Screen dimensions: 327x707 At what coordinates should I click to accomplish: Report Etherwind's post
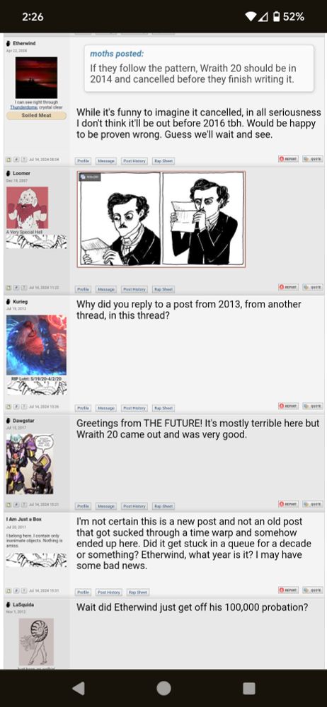(x=288, y=158)
